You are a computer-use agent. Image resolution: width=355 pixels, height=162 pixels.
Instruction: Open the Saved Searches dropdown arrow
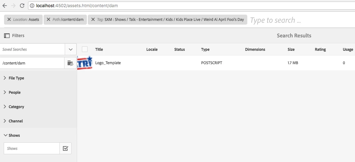71,50
